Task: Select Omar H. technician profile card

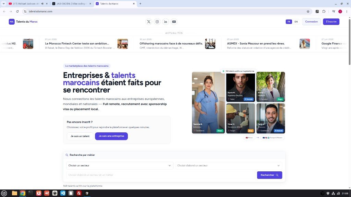Action: tap(240, 118)
